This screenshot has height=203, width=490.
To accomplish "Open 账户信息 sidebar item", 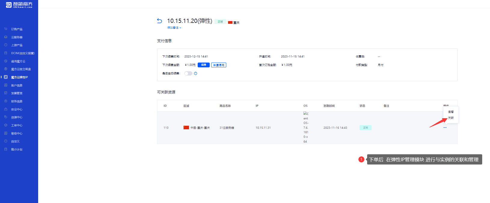I will [17, 85].
